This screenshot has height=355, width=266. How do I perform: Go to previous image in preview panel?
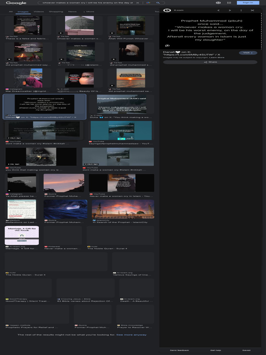tap(218, 10)
